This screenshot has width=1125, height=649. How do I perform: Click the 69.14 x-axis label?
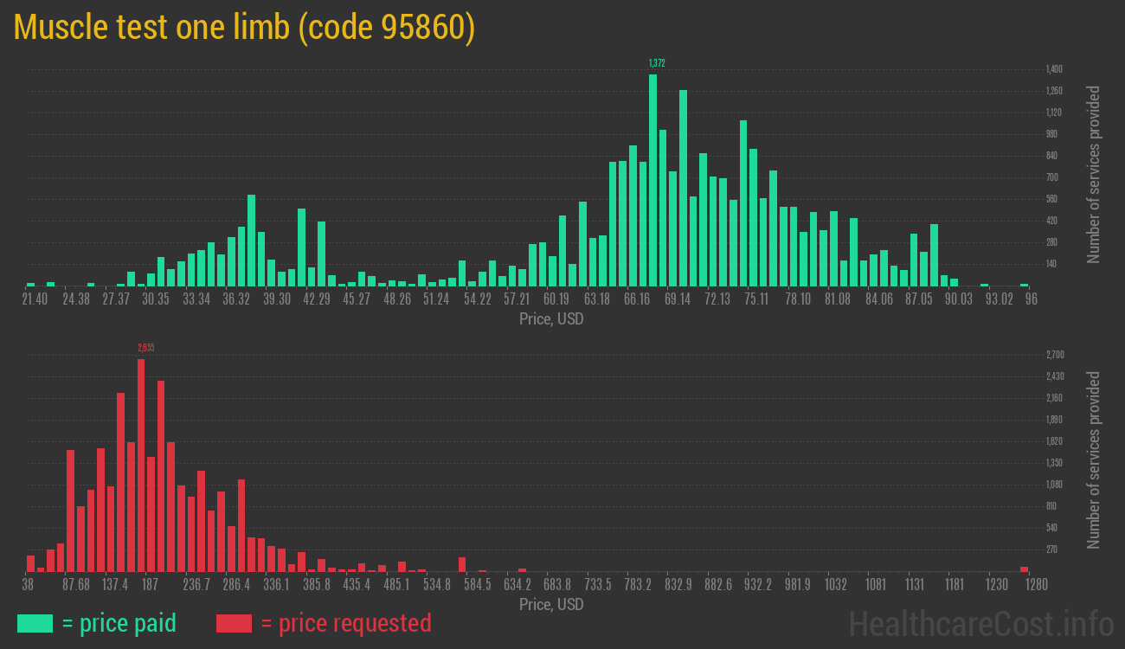pos(678,299)
